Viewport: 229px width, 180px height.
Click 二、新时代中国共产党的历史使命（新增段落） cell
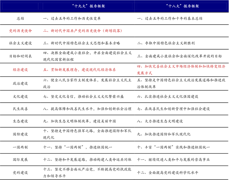click(x=82, y=31)
